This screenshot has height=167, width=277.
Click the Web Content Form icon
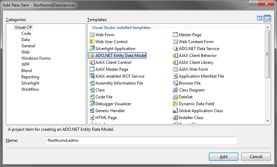click(175, 41)
